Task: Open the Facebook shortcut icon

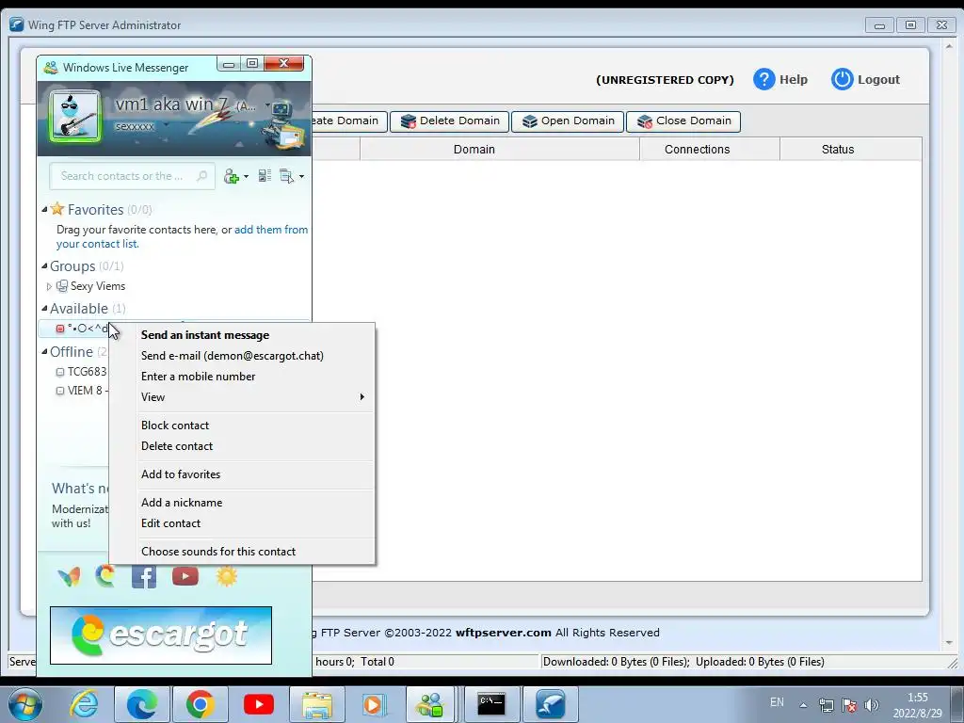Action: 144,577
